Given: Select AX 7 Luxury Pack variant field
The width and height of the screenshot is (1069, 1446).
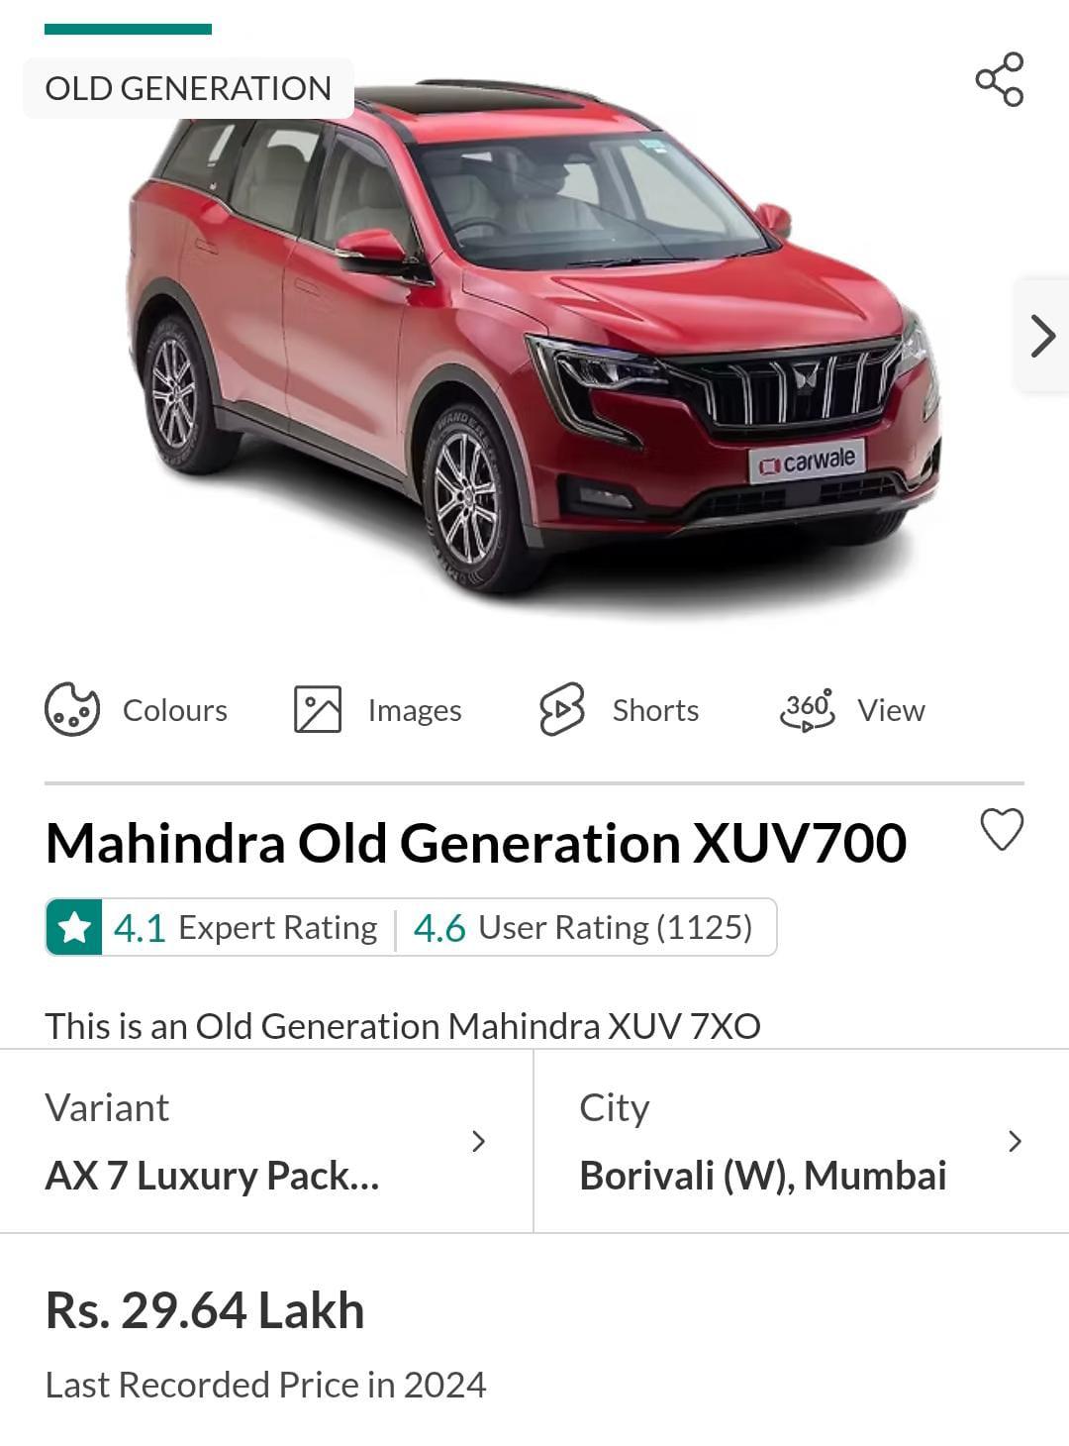Looking at the screenshot, I should [x=267, y=1141].
